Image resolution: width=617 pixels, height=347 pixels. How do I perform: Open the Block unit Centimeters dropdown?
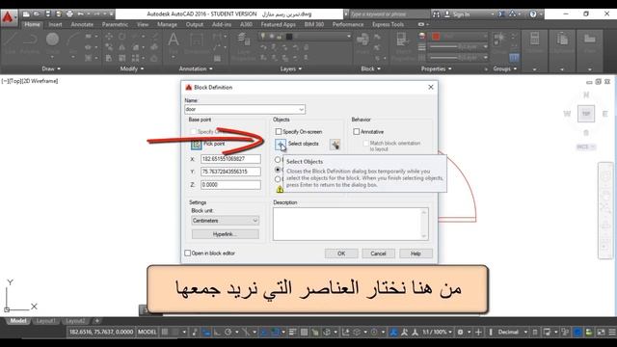coord(225,221)
